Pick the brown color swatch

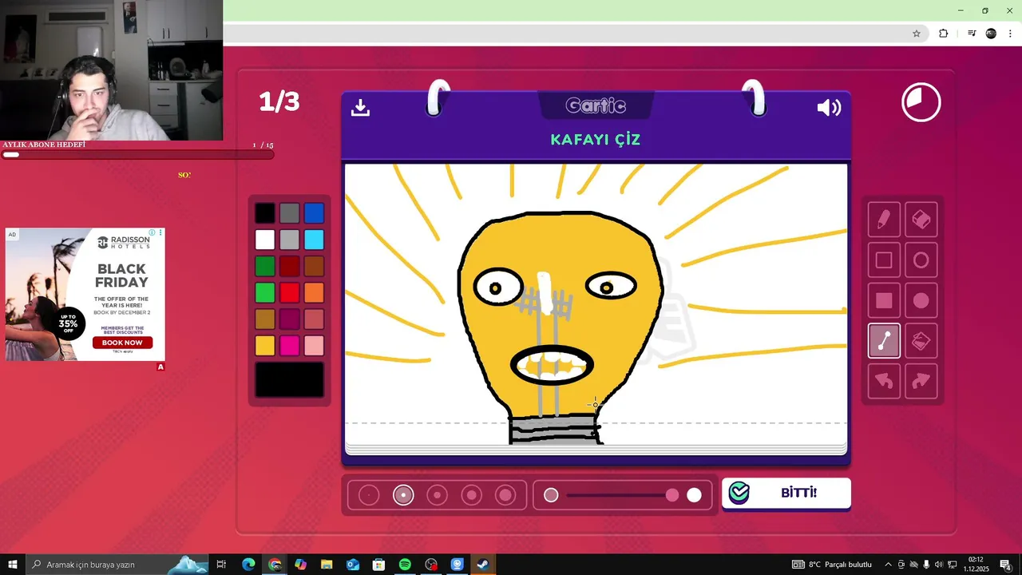(314, 266)
